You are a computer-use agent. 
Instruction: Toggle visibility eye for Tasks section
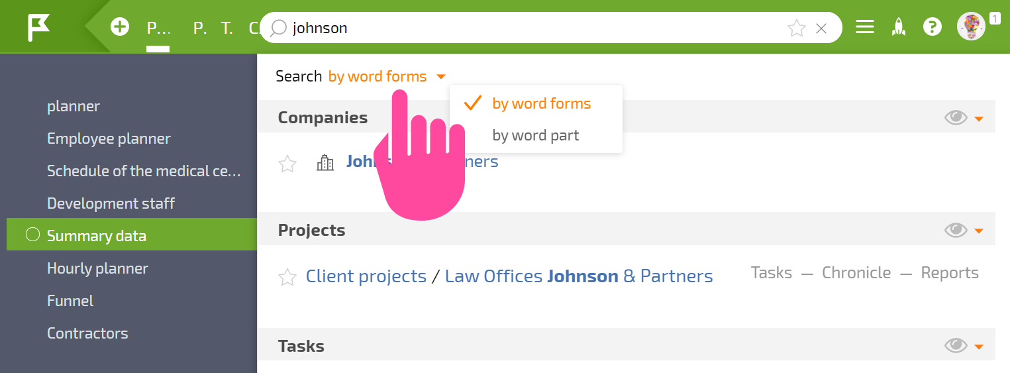[956, 345]
